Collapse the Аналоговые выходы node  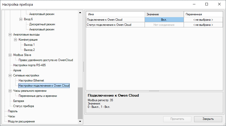pos(10,35)
